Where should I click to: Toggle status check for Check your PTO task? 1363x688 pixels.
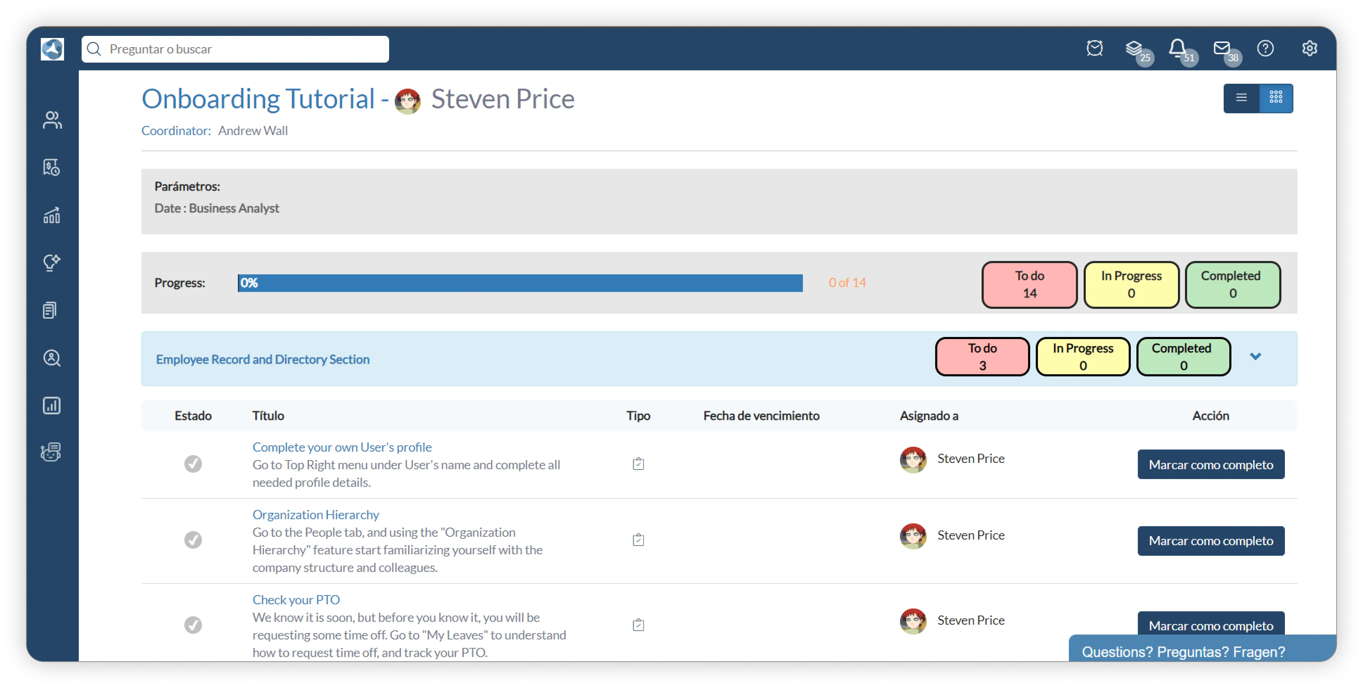coord(192,625)
